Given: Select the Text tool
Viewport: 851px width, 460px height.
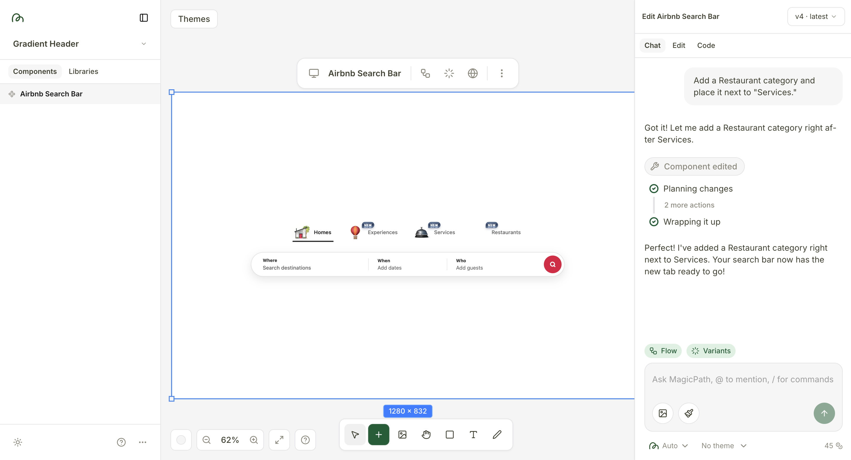Looking at the screenshot, I should [473, 435].
